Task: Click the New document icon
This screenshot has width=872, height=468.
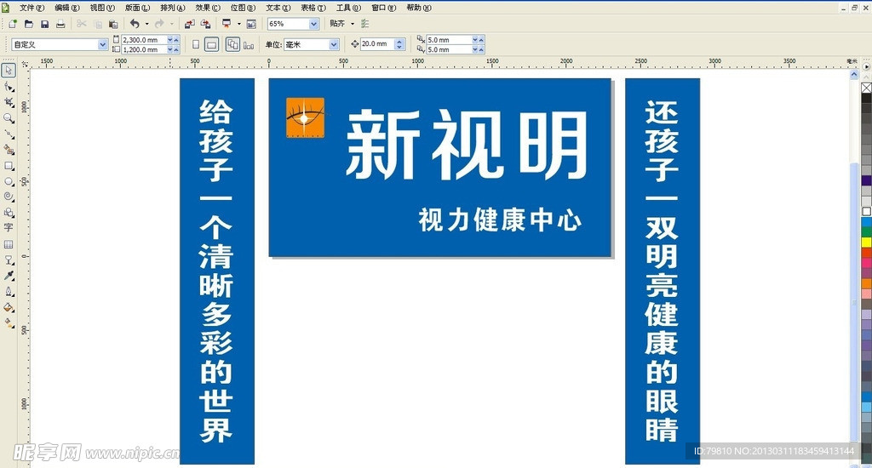Action: (x=13, y=24)
